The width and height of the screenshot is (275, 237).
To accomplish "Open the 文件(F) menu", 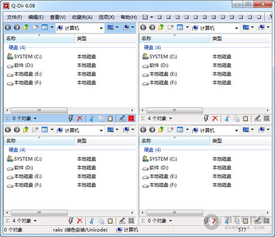I will 14,17.
